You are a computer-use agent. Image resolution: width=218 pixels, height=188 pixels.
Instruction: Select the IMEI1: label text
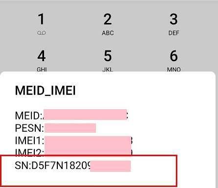tap(29, 141)
